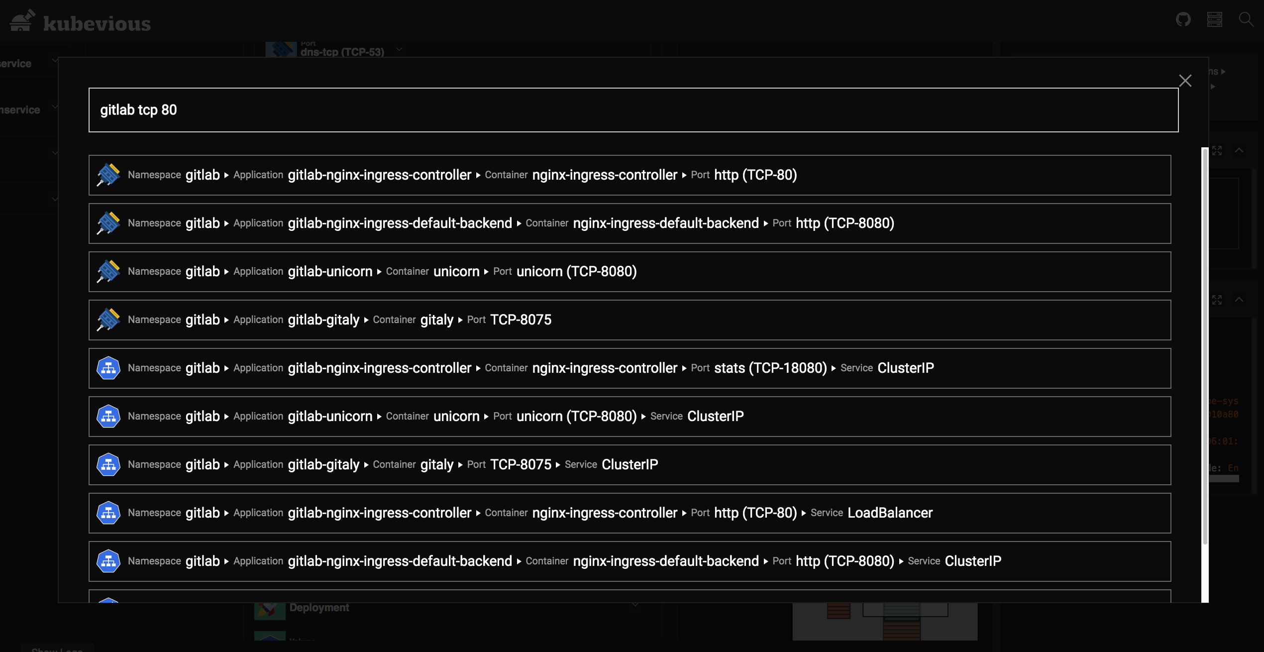The image size is (1264, 652).
Task: Click port icon of nginx-ingress-default-backend http (TCP-8080) result
Action: coord(108,223)
